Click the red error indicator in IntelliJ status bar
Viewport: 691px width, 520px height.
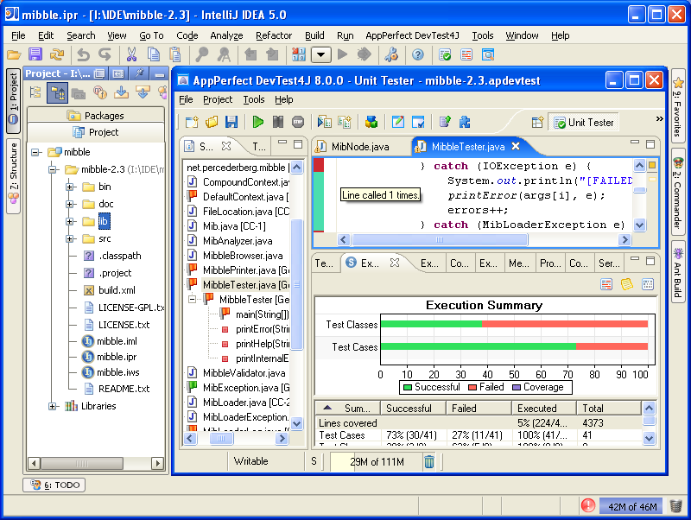tap(588, 505)
